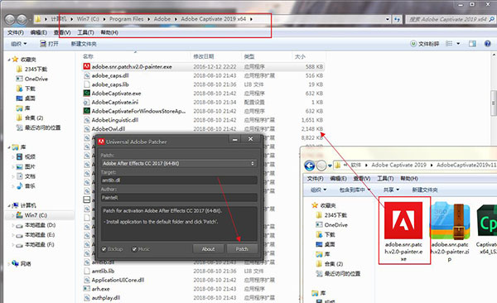Minimize the Universal Adobe Patcher window
The width and height of the screenshot is (497, 303).
[x=235, y=139]
